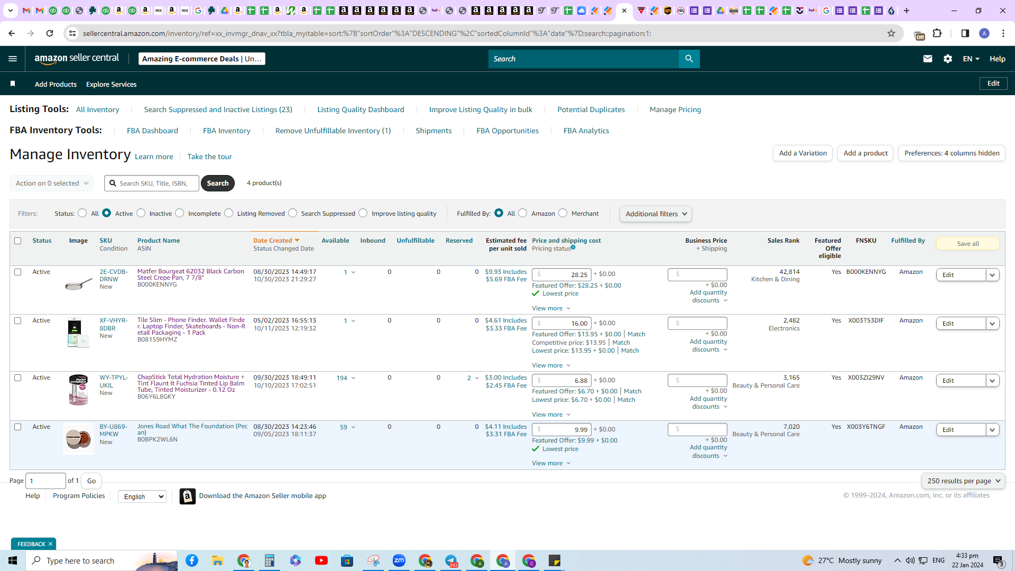Select the Search Suppressed filter

point(293,213)
